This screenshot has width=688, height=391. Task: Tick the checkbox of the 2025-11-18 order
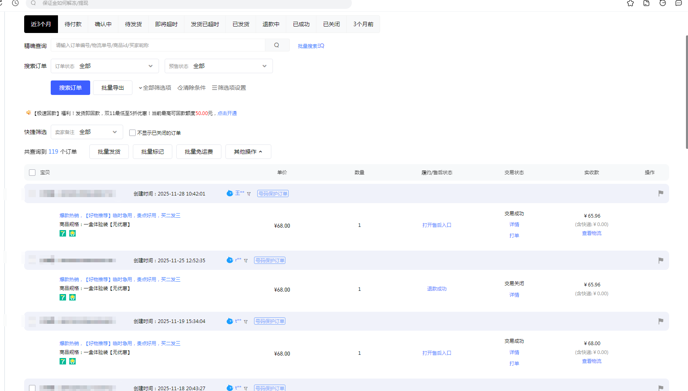[x=32, y=388]
